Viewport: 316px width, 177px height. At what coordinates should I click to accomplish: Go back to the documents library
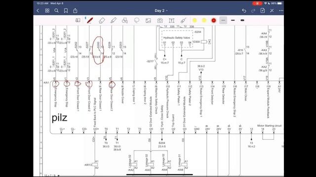point(38,11)
